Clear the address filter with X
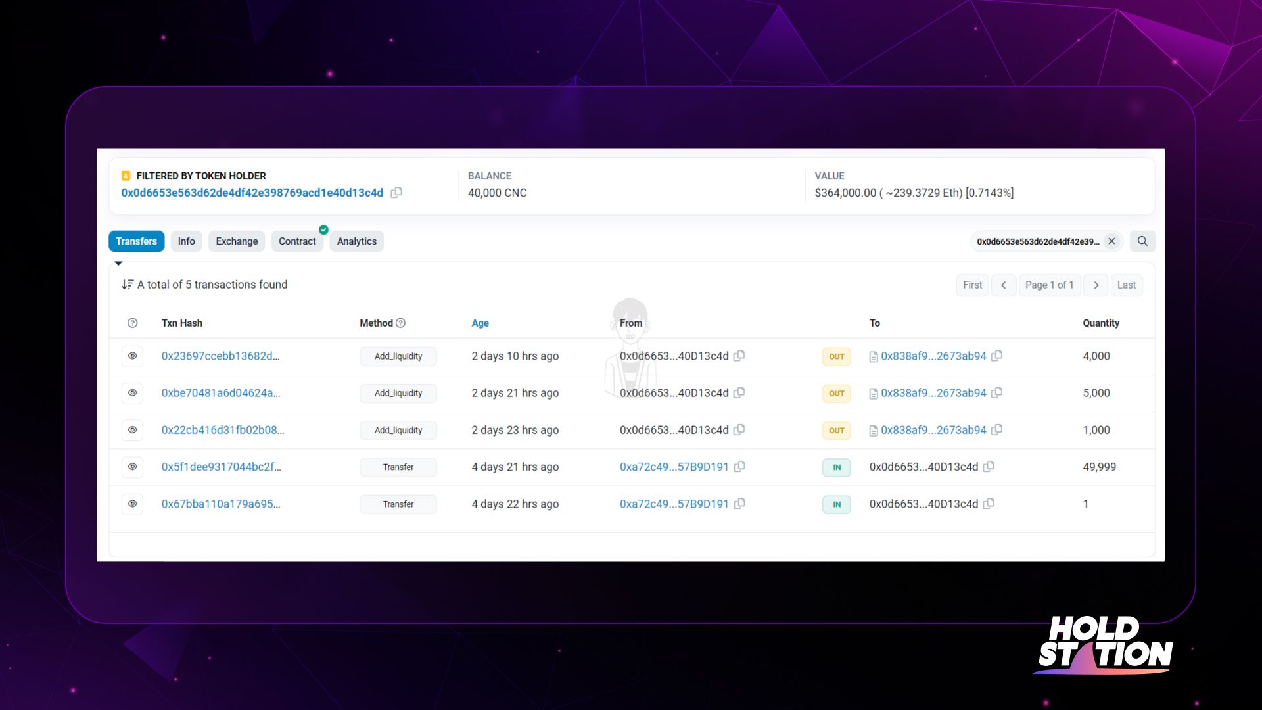The width and height of the screenshot is (1262, 710). click(x=1111, y=241)
